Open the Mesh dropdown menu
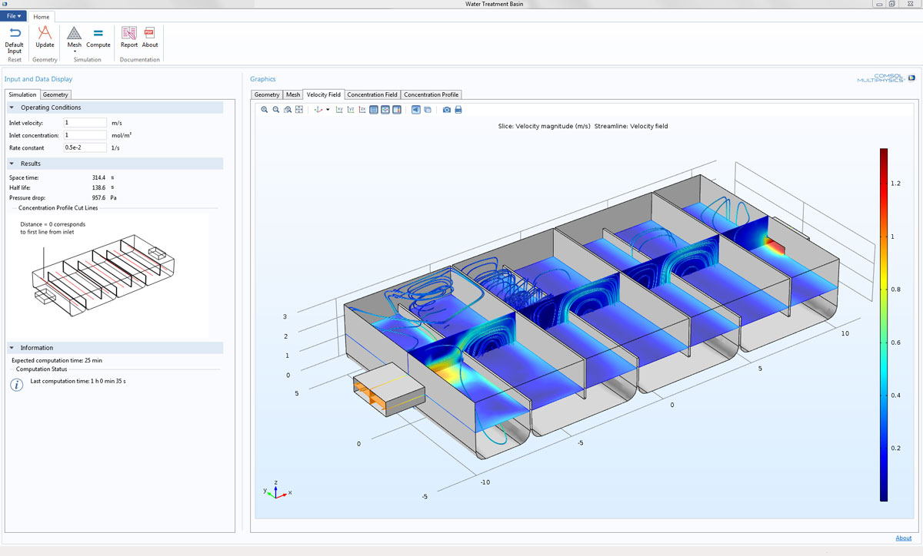 [x=75, y=51]
